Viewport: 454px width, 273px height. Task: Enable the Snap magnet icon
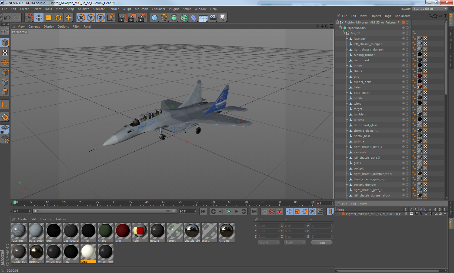point(5,117)
